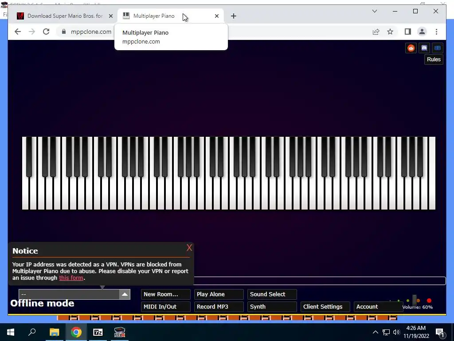The height and width of the screenshot is (341, 454).
Task: Click the volume slider handle
Action: pos(415,301)
